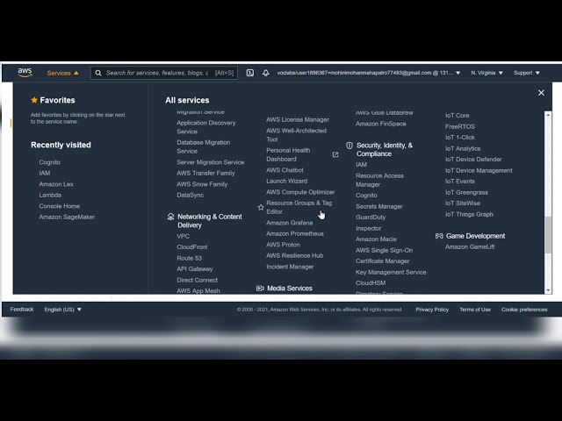Open GuardDuty service
This screenshot has height=421, width=562.
(x=371, y=218)
